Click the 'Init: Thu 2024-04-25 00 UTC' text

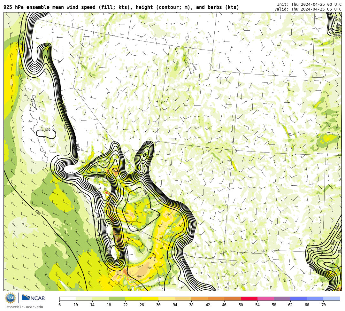point(309,4)
